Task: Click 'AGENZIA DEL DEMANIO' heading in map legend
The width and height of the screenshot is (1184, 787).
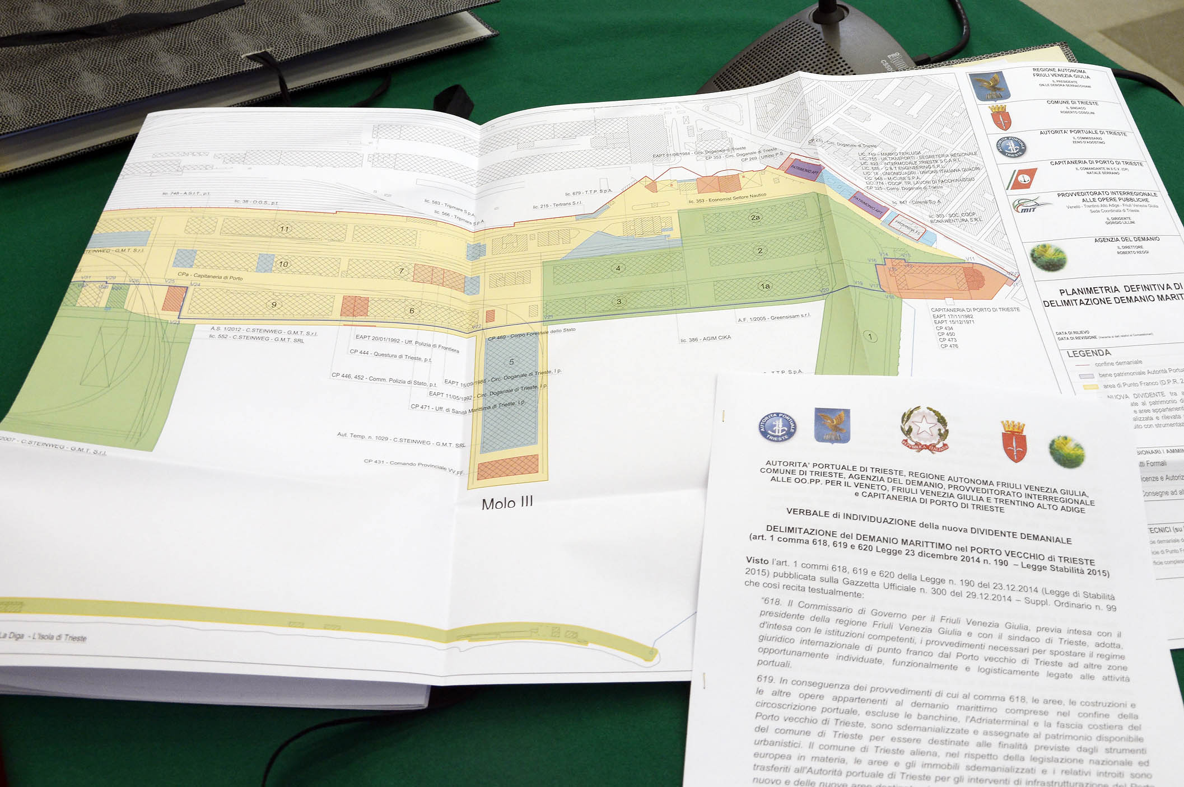Action: pyautogui.click(x=1127, y=240)
